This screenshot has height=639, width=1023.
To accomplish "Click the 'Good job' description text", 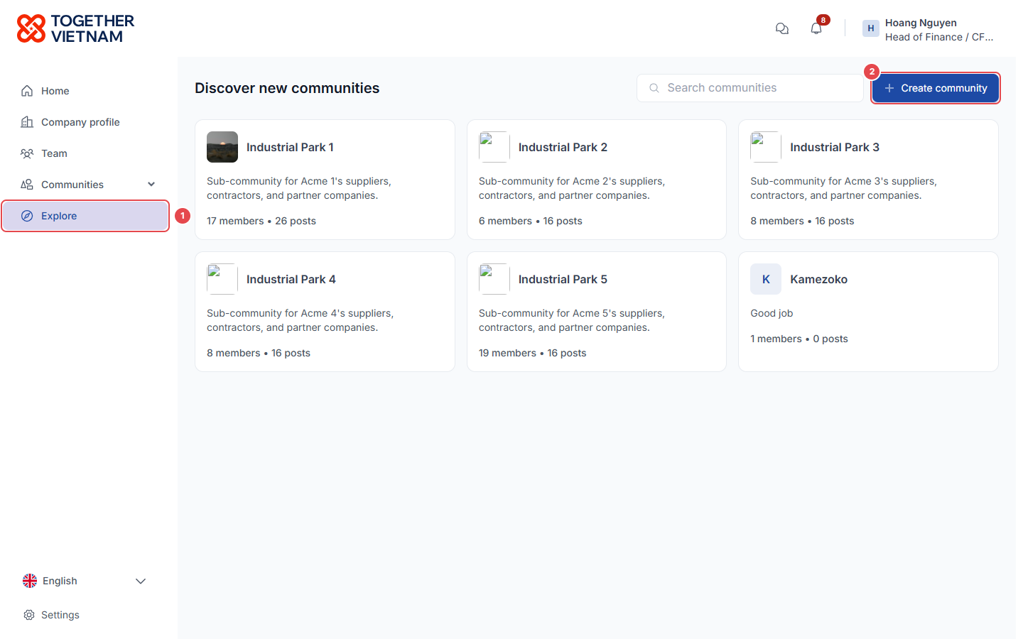I will point(772,313).
